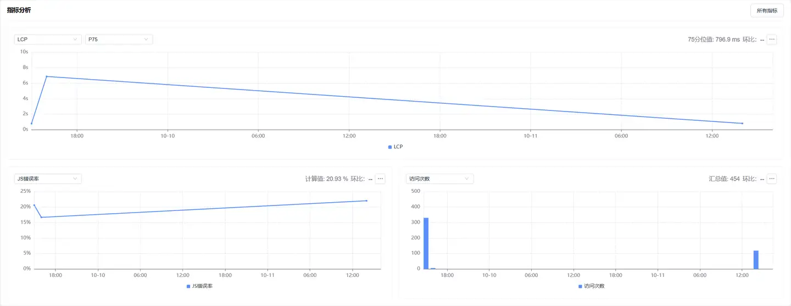Image resolution: width=791 pixels, height=306 pixels.
Task: Click the 75分位值 796.9 ms summary text
Action: (713, 40)
